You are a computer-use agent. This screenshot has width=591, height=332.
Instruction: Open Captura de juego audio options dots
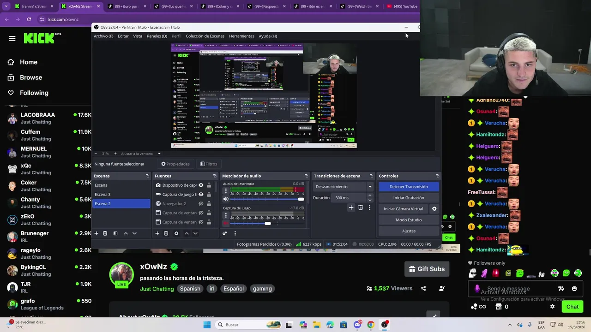coord(226,215)
